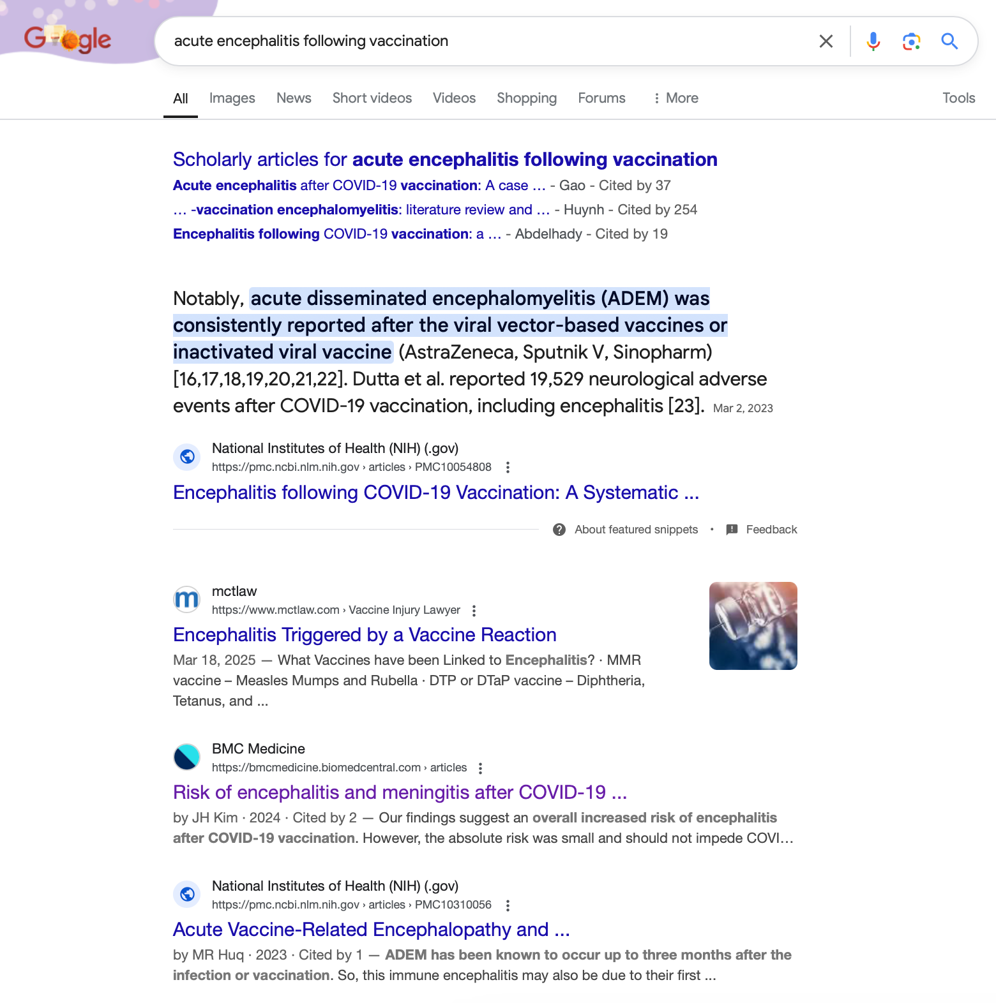Viewport: 996px width, 1003px height.
Task: Open the Tools options
Action: 958,98
